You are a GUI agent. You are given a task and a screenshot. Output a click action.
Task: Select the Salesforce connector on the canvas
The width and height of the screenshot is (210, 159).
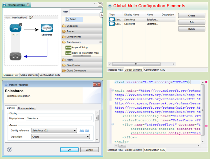tap(47, 28)
